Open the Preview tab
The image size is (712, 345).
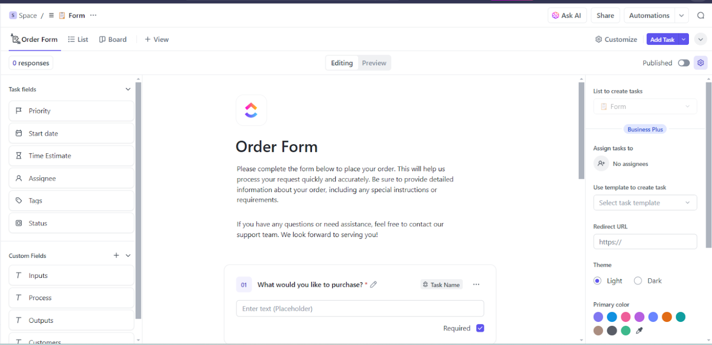(x=374, y=63)
